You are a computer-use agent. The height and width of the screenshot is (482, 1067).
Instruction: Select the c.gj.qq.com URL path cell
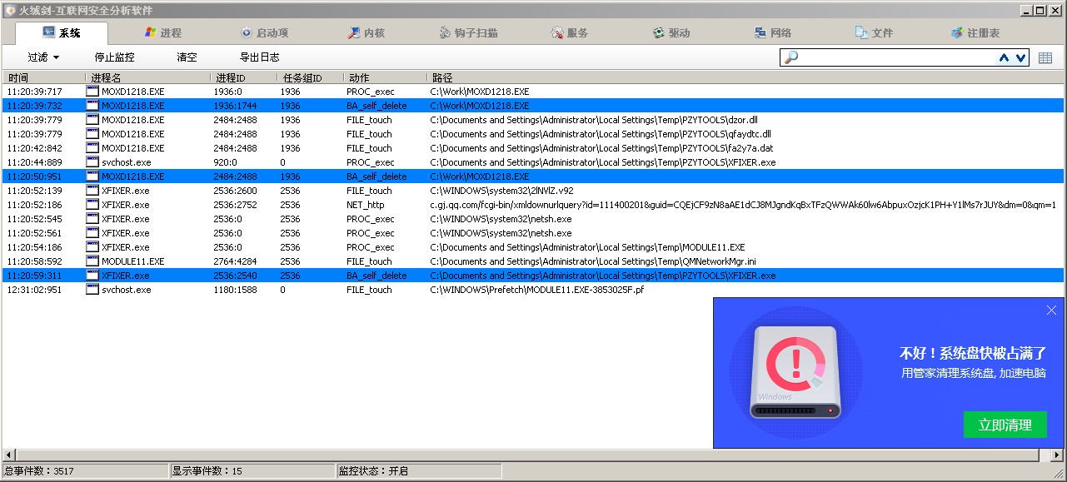743,205
